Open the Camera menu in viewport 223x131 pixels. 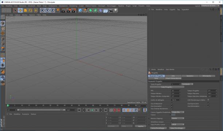click(x=17, y=15)
